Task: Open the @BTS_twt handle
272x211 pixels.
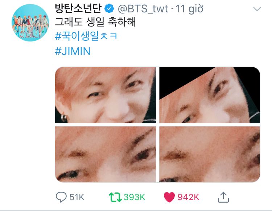Action: (143, 9)
